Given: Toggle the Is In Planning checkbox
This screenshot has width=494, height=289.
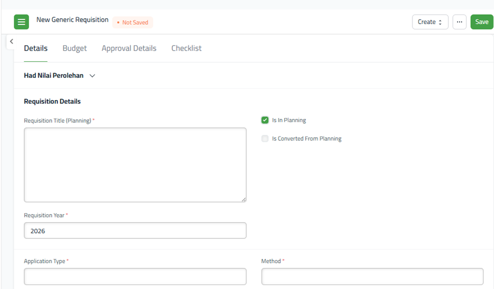Looking at the screenshot, I should [x=265, y=120].
